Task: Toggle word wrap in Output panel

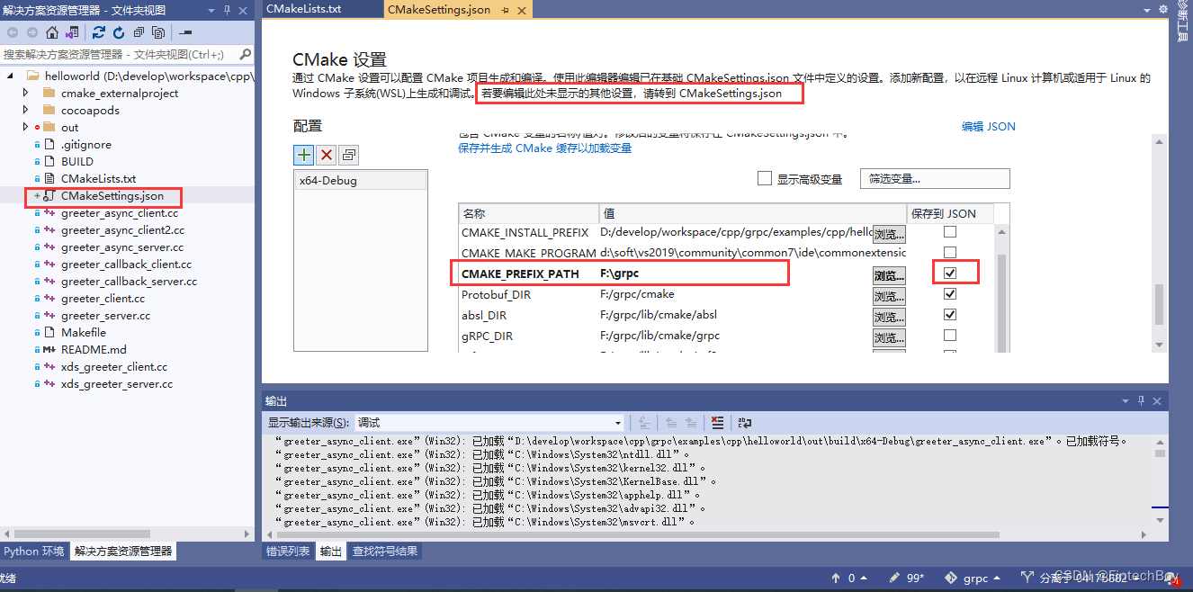Action: [744, 422]
